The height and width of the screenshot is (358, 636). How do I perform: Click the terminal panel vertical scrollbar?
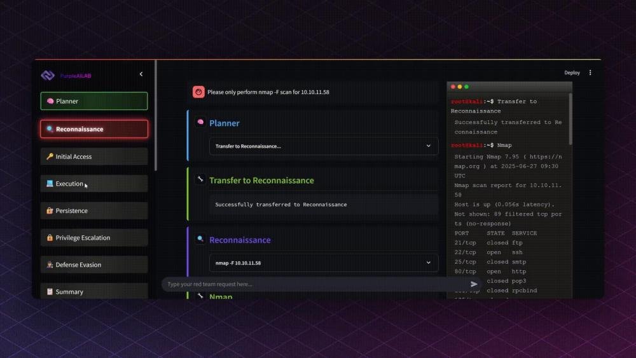tap(570, 118)
